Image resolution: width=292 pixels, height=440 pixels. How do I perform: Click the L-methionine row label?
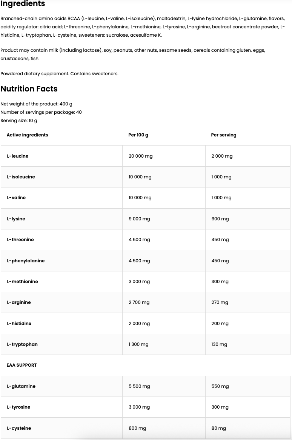(x=22, y=282)
